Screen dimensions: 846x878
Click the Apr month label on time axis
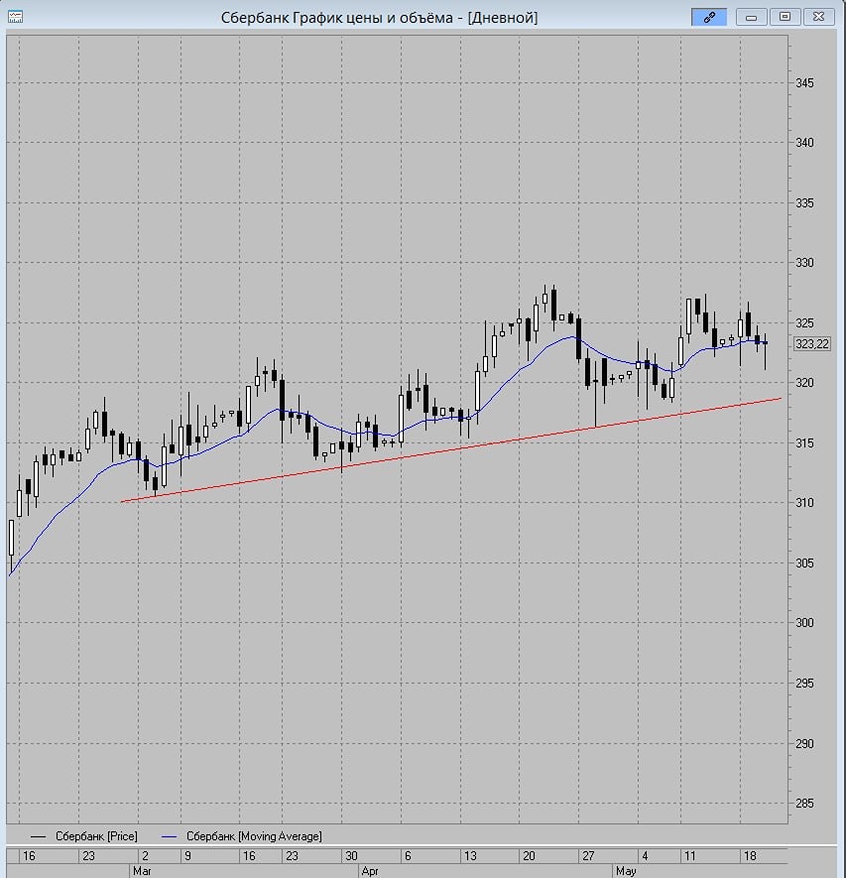370,871
